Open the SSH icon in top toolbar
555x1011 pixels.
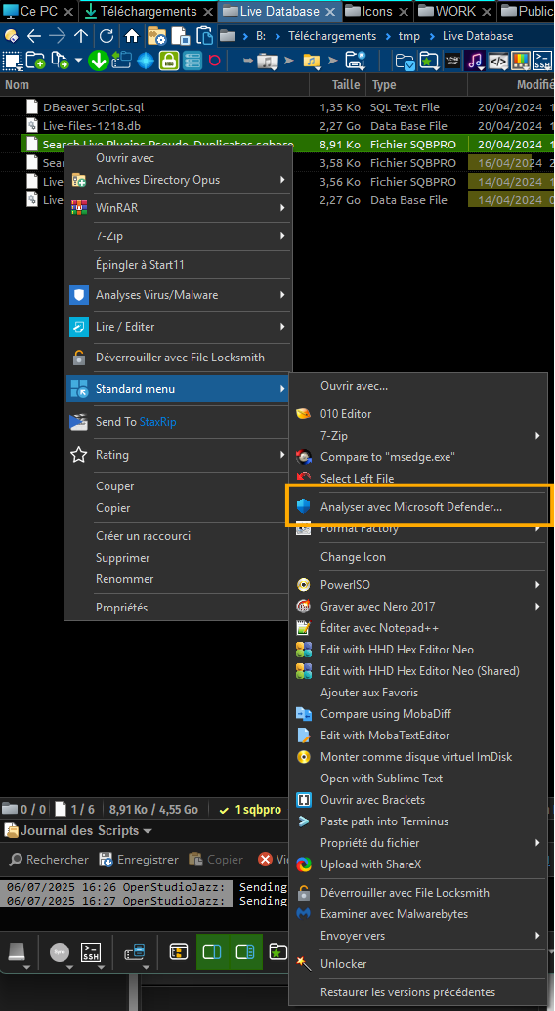point(542,61)
